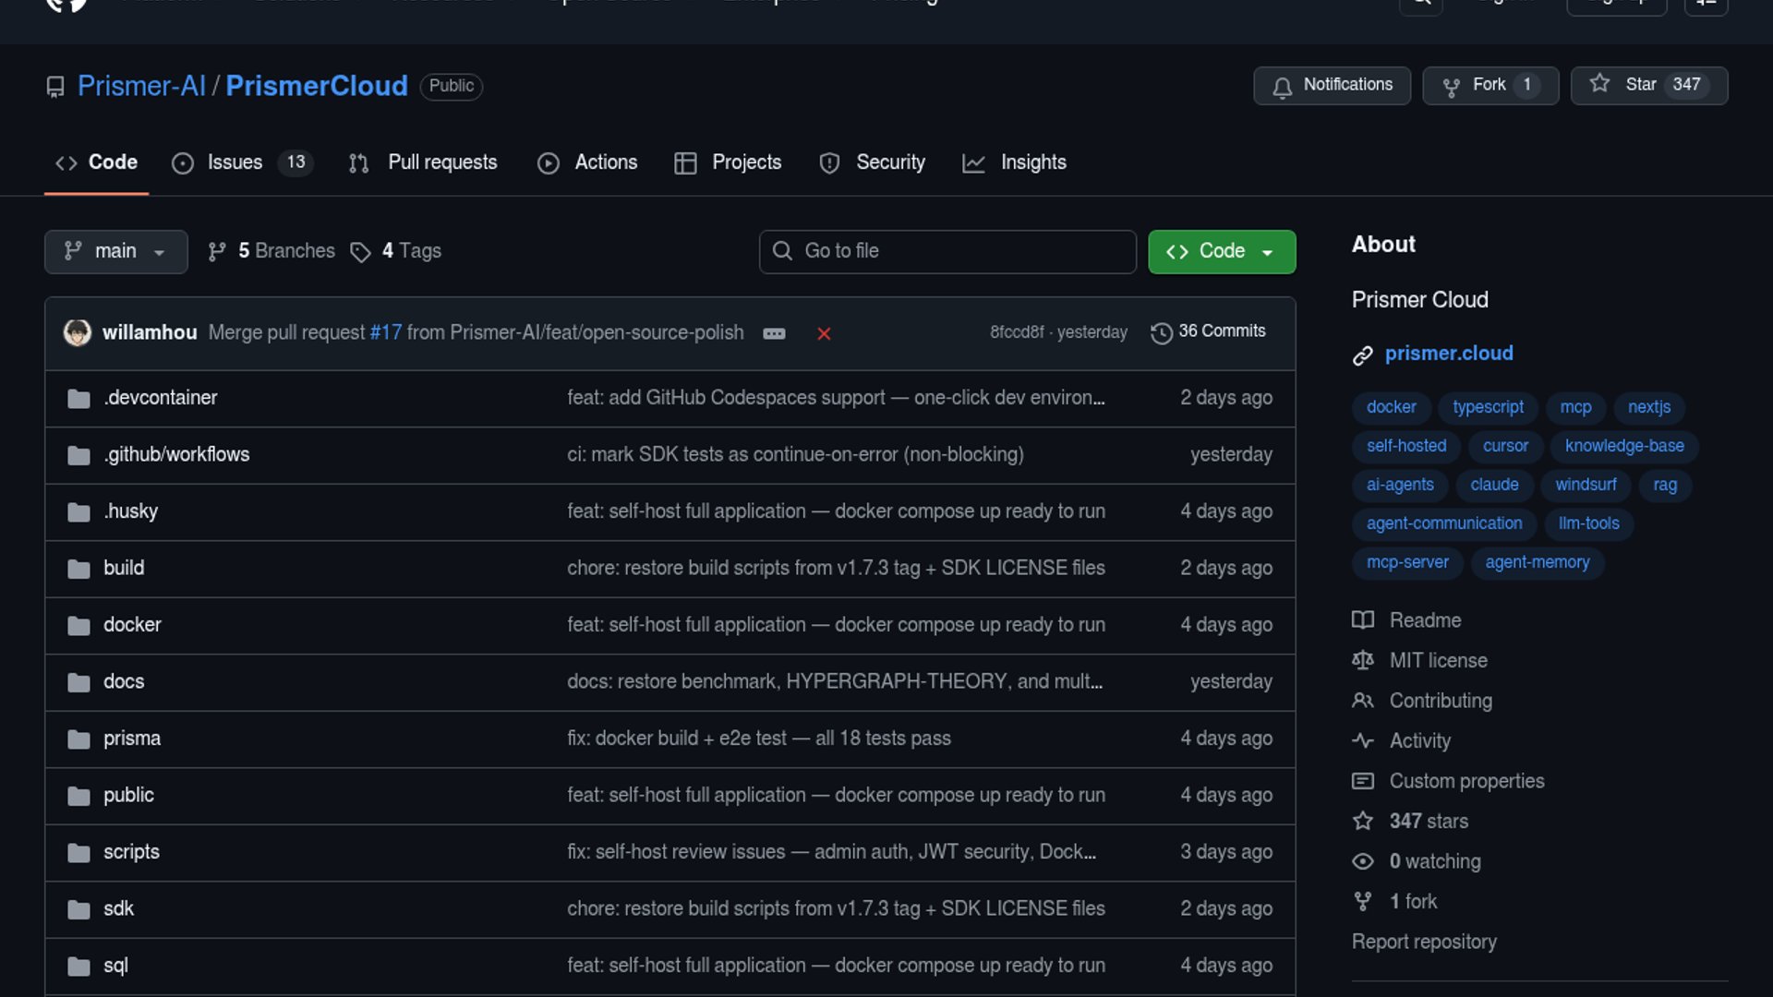The width and height of the screenshot is (1773, 997).
Task: Open the Readme from About sidebar
Action: (x=1425, y=620)
